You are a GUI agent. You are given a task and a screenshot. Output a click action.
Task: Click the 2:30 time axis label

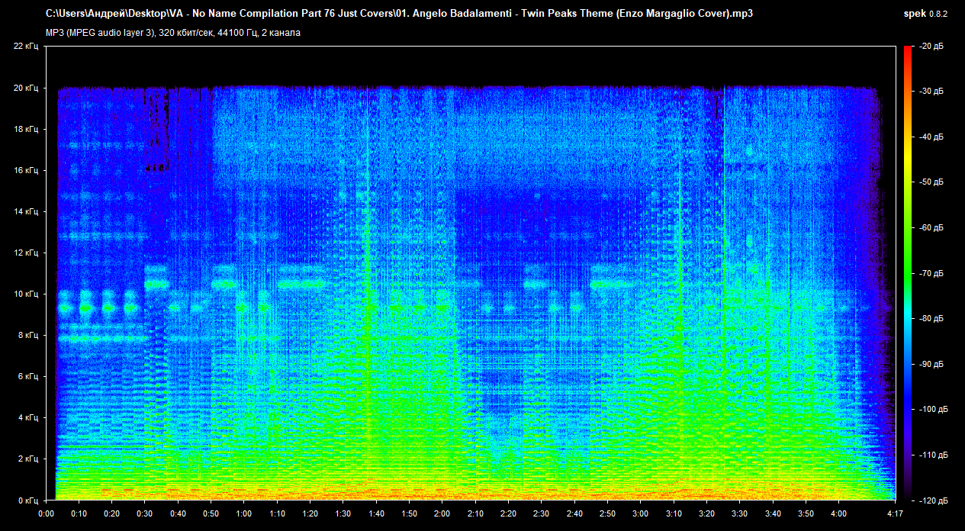pyautogui.click(x=541, y=513)
